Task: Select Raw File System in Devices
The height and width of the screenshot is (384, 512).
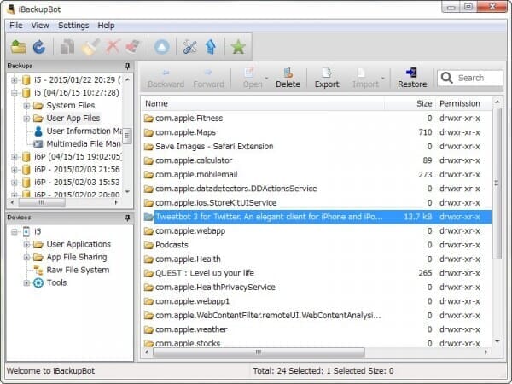Action: pos(78,270)
